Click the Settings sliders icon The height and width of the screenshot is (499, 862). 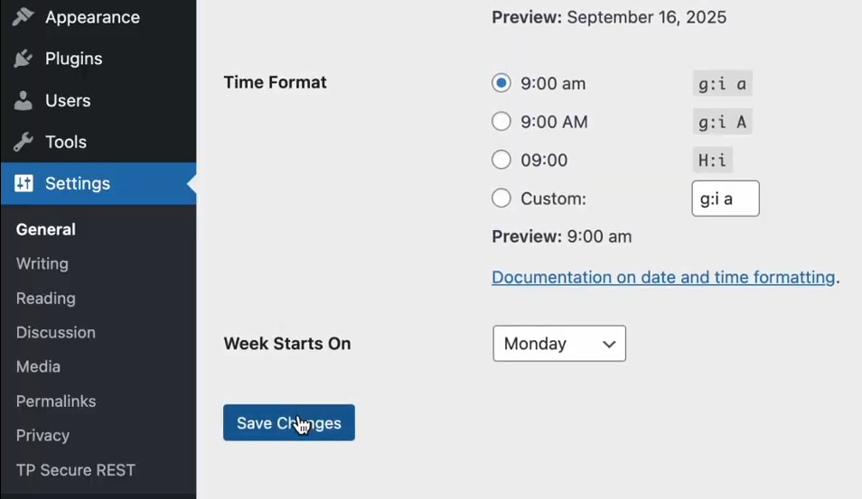pyautogui.click(x=23, y=183)
